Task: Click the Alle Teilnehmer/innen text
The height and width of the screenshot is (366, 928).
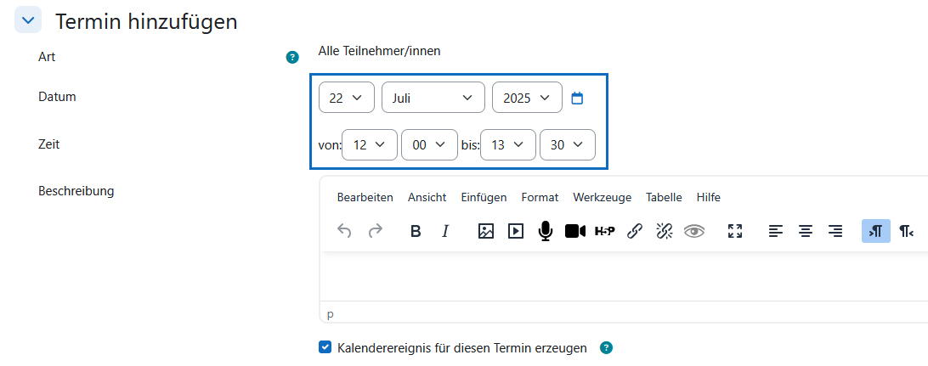Action: [x=379, y=51]
